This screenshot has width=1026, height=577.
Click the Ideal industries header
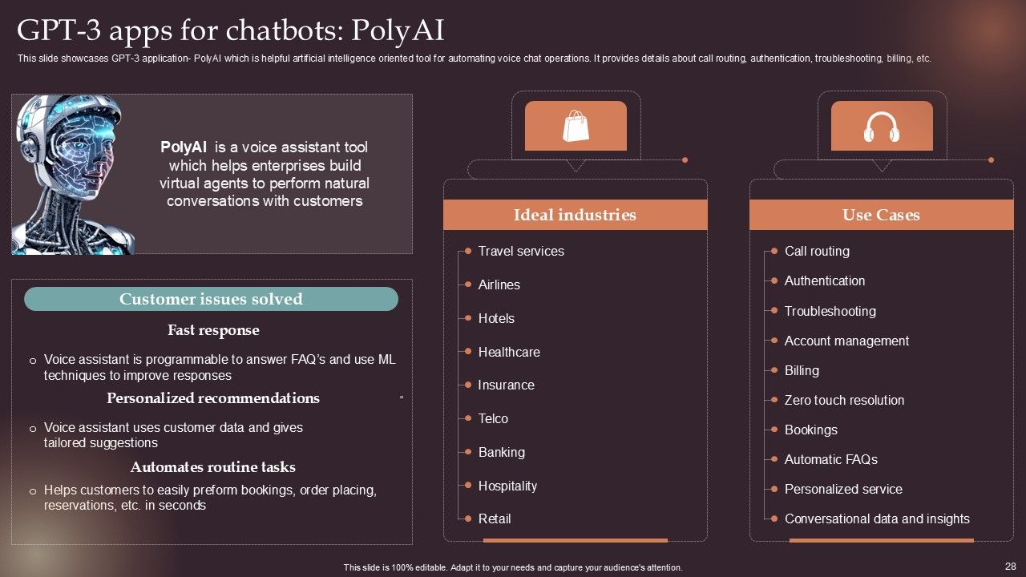[575, 215]
